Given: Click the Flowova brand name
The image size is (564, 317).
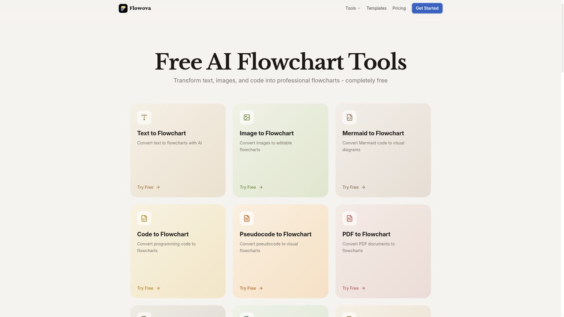Looking at the screenshot, I should pyautogui.click(x=140, y=8).
